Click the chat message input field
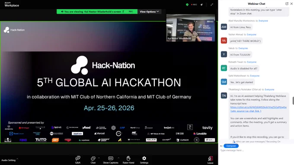294x165 pixels. (256, 150)
